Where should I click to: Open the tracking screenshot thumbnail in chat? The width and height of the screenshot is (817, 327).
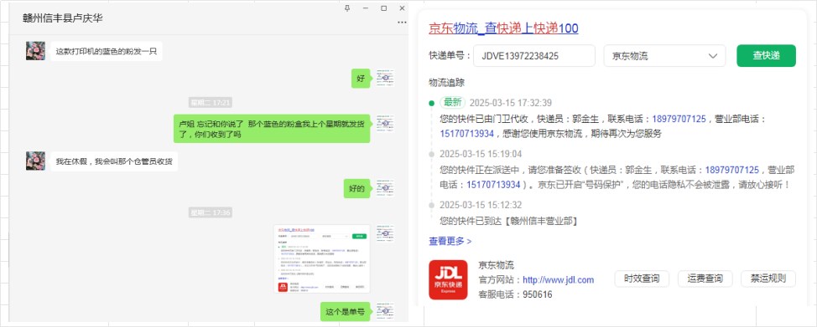coord(321,259)
